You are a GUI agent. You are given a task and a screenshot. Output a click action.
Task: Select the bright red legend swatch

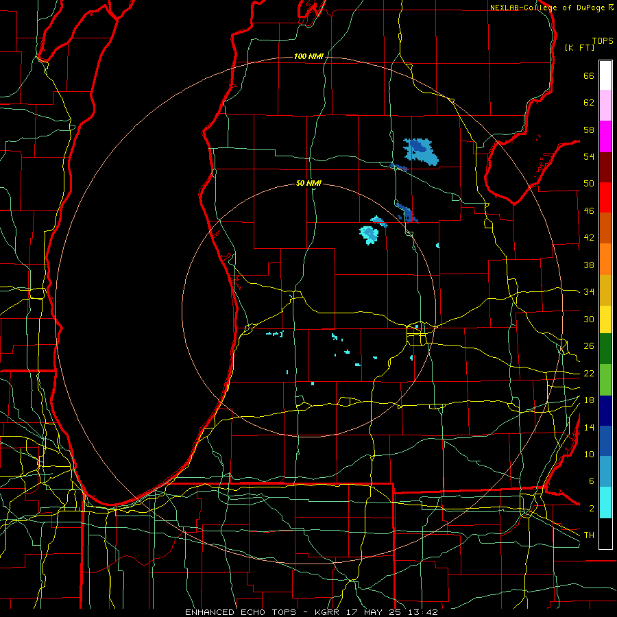pos(605,197)
